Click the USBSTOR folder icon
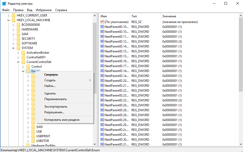243x152 pixels. [x=33, y=141]
